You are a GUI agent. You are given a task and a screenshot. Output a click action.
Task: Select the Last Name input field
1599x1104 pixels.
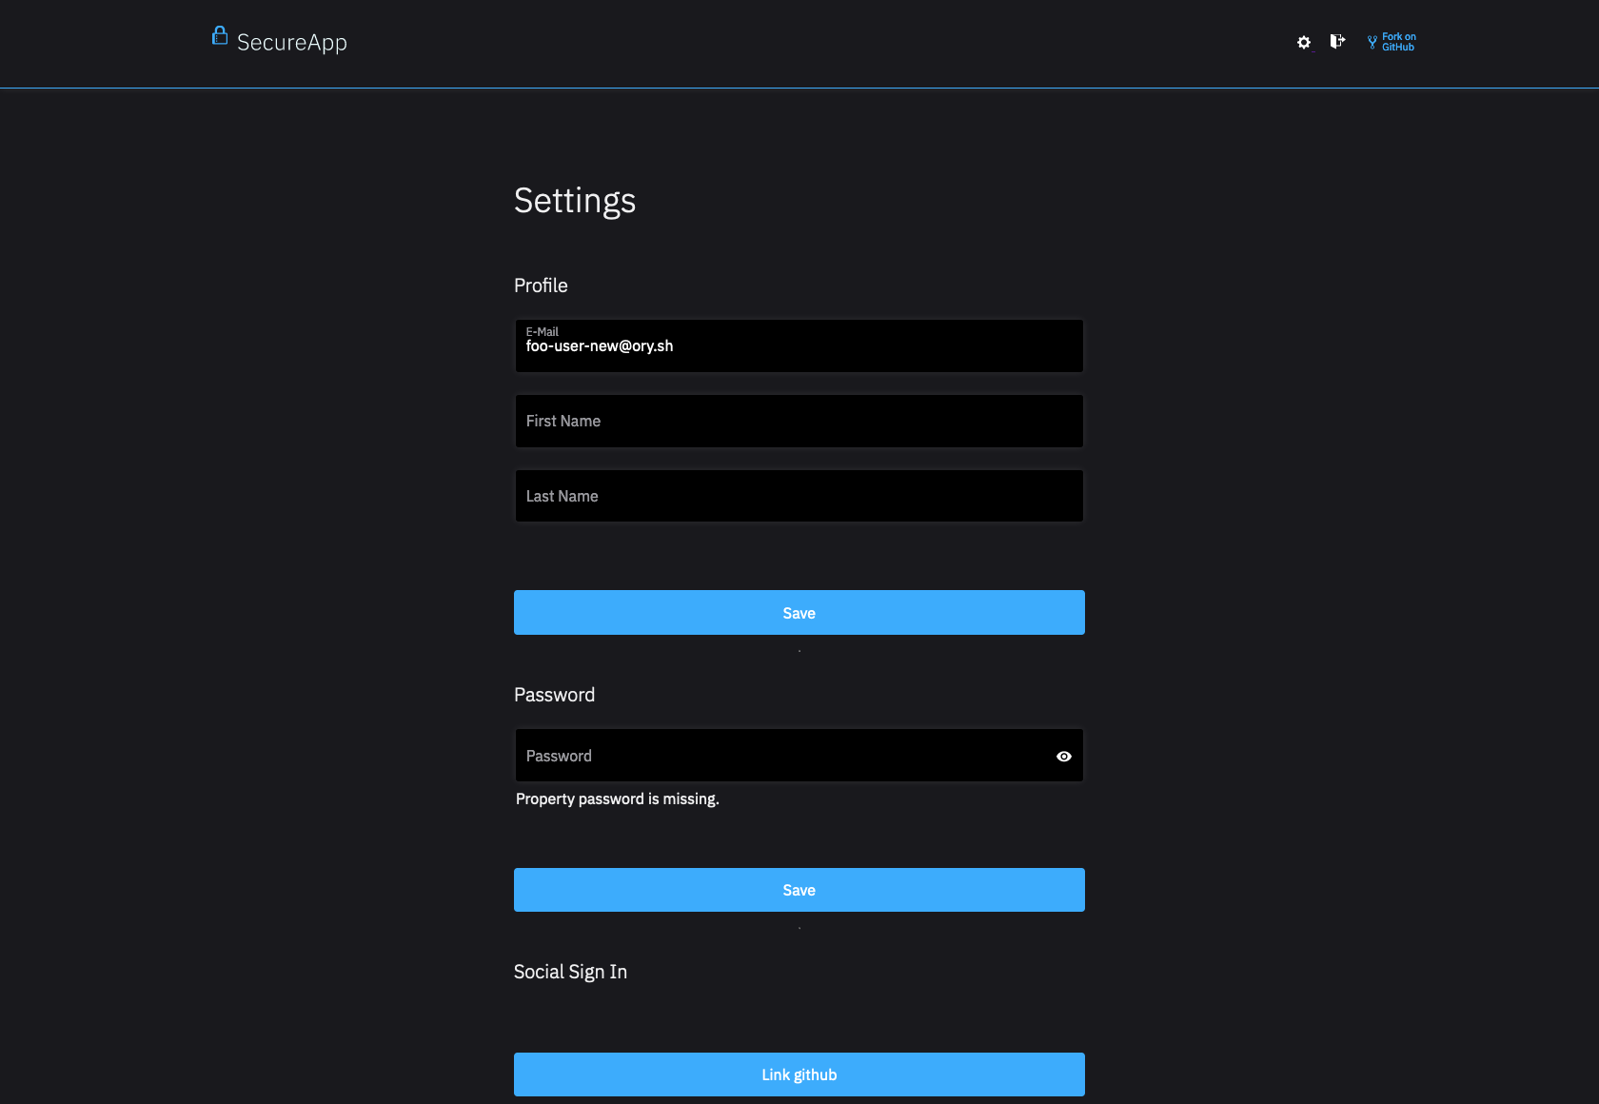point(799,495)
